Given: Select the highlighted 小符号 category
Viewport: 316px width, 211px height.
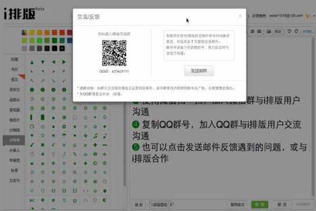Looking at the screenshot, I should point(14,140).
